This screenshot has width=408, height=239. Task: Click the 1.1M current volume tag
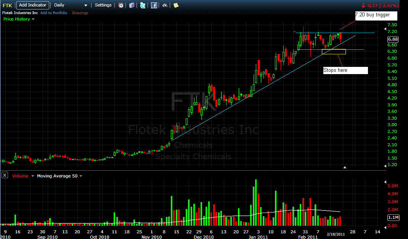(x=393, y=217)
